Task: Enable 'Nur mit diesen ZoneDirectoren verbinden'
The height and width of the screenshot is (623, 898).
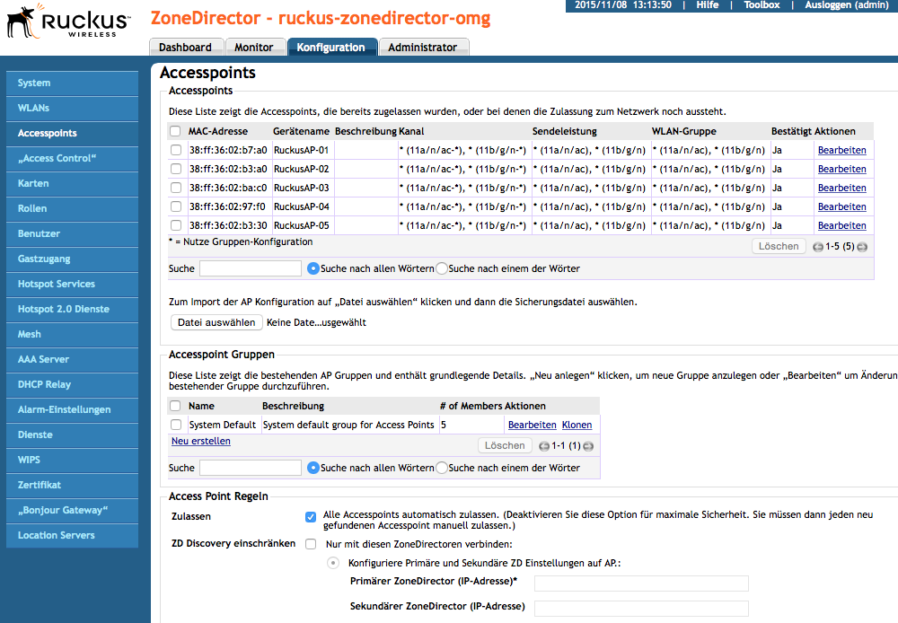Action: tap(311, 544)
